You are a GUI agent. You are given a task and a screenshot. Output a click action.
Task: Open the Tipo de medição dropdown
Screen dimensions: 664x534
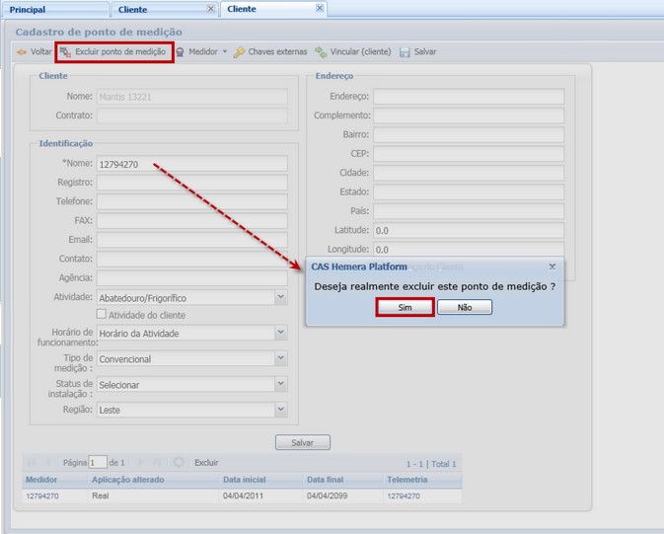tap(280, 359)
